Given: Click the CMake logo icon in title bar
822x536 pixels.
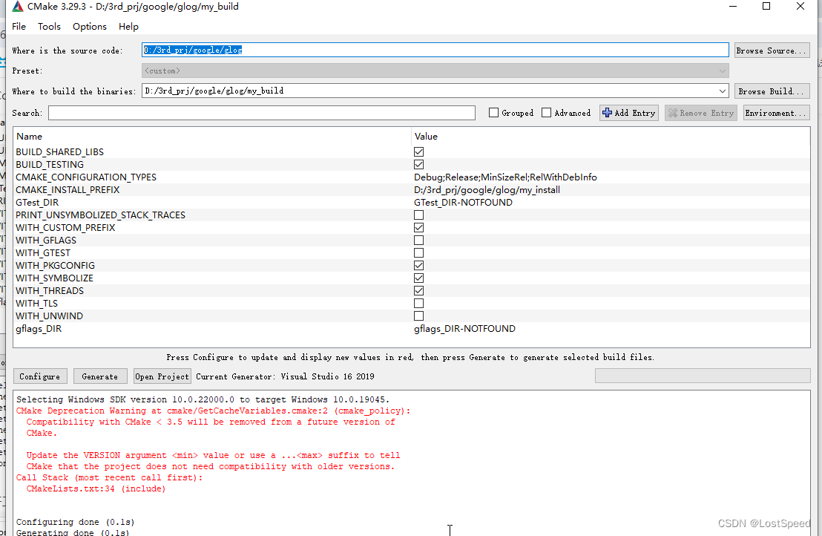Looking at the screenshot, I should click(18, 7).
